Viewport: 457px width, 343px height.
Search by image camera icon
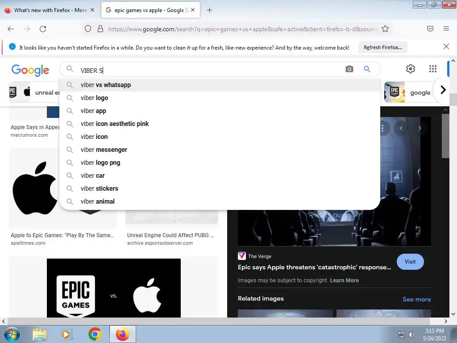click(x=349, y=69)
